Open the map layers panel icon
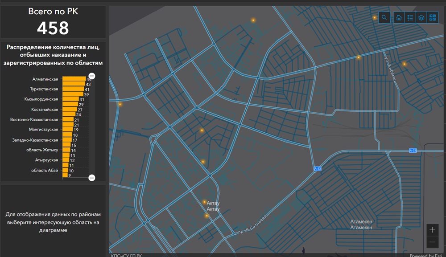446x257 pixels. coord(421,18)
